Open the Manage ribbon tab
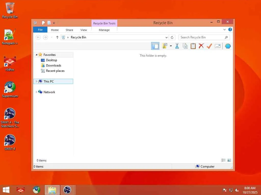This screenshot has height=195, width=261. (104, 30)
